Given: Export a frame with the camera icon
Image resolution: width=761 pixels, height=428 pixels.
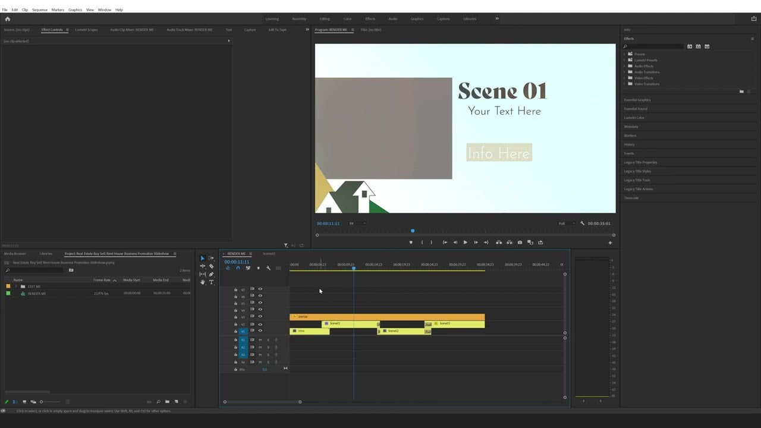Looking at the screenshot, I should 520,242.
